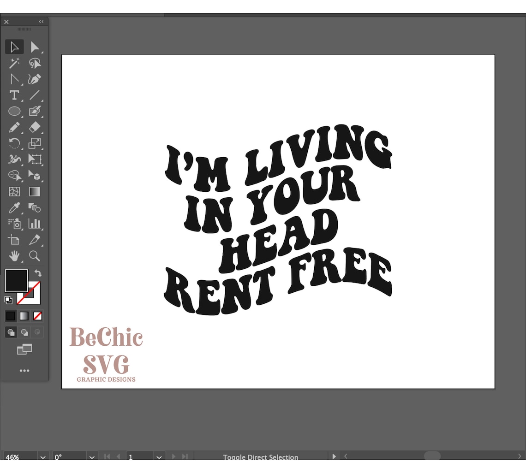Screen dimensions: 526x473
Task: Select the Eyedropper tool
Action: [14, 208]
